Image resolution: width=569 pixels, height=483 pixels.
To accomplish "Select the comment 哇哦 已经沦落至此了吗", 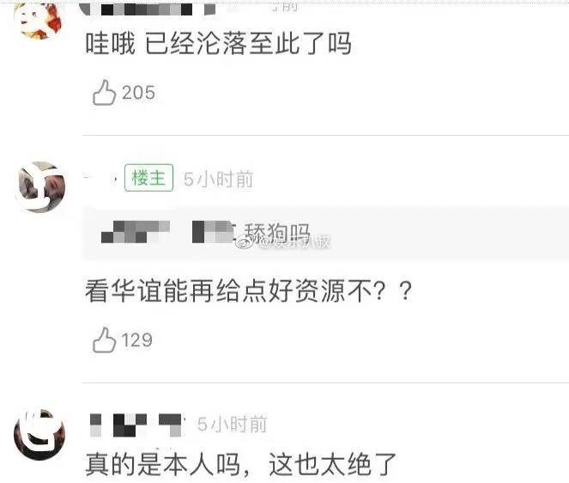I will (219, 43).
